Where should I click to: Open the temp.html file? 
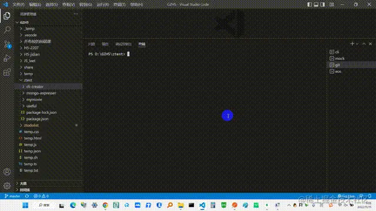(x=48, y=138)
